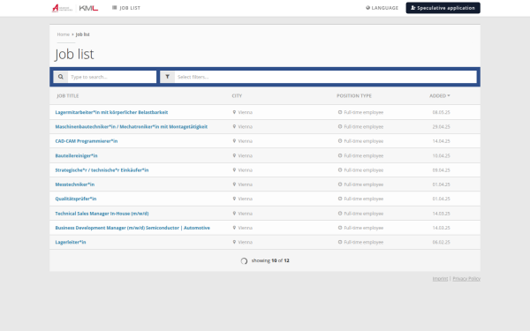
Task: Click date 10.04.25
Action: (441, 155)
